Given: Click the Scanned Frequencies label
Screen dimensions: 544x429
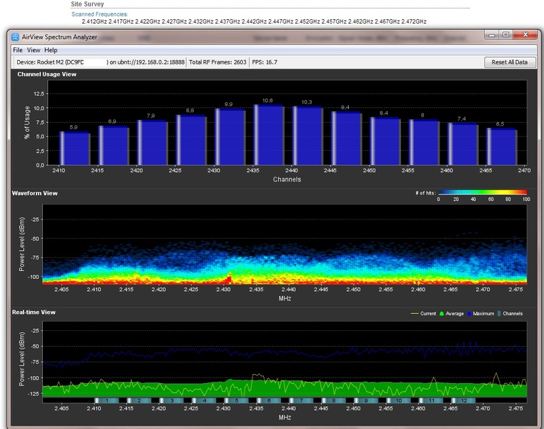Looking at the screenshot, I should coord(100,14).
